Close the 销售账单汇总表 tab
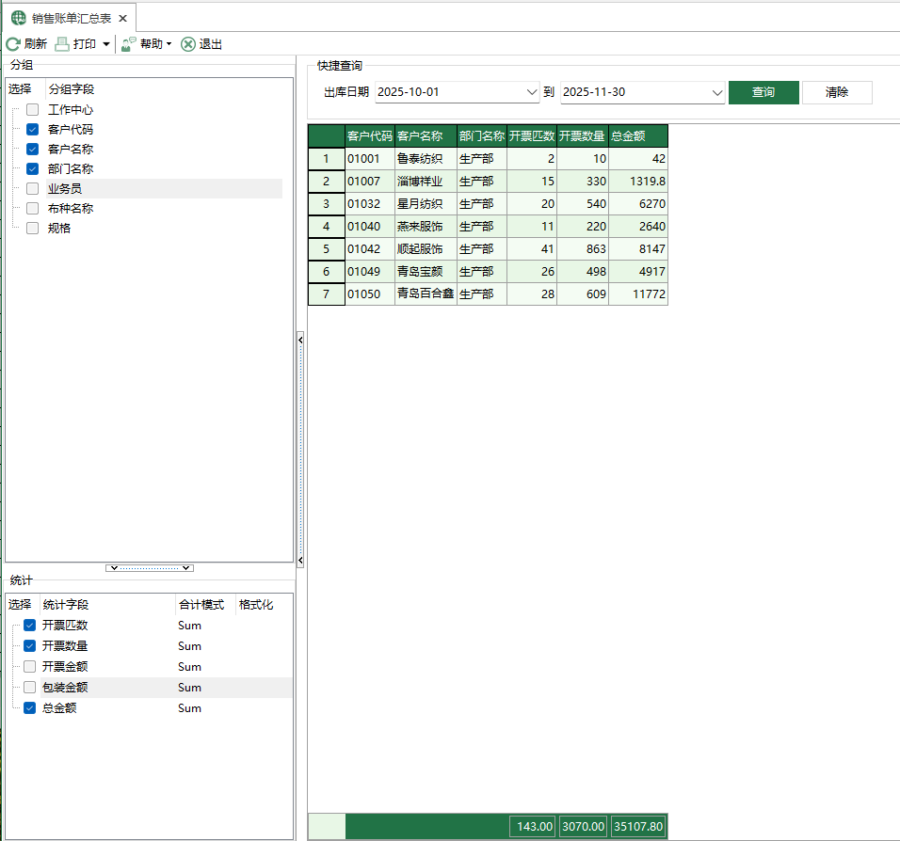Image resolution: width=900 pixels, height=841 pixels. coord(122,18)
